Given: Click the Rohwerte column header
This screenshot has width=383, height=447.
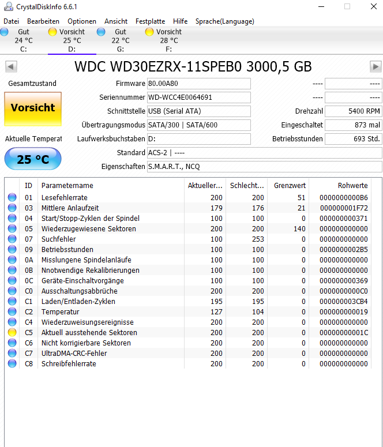Looking at the screenshot, I should [340, 186].
